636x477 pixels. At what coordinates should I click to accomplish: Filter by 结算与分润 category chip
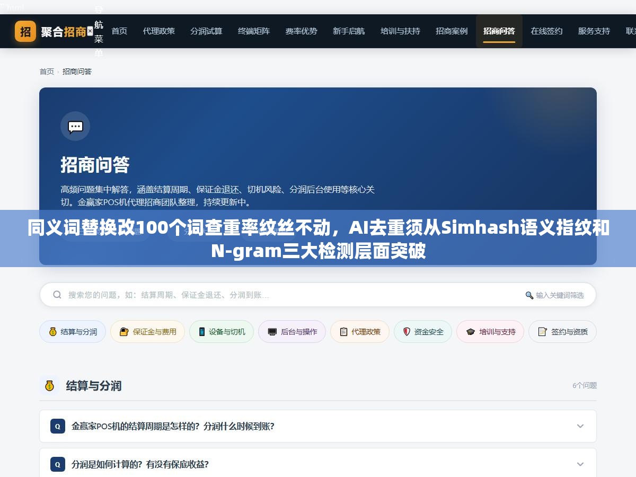(x=73, y=332)
